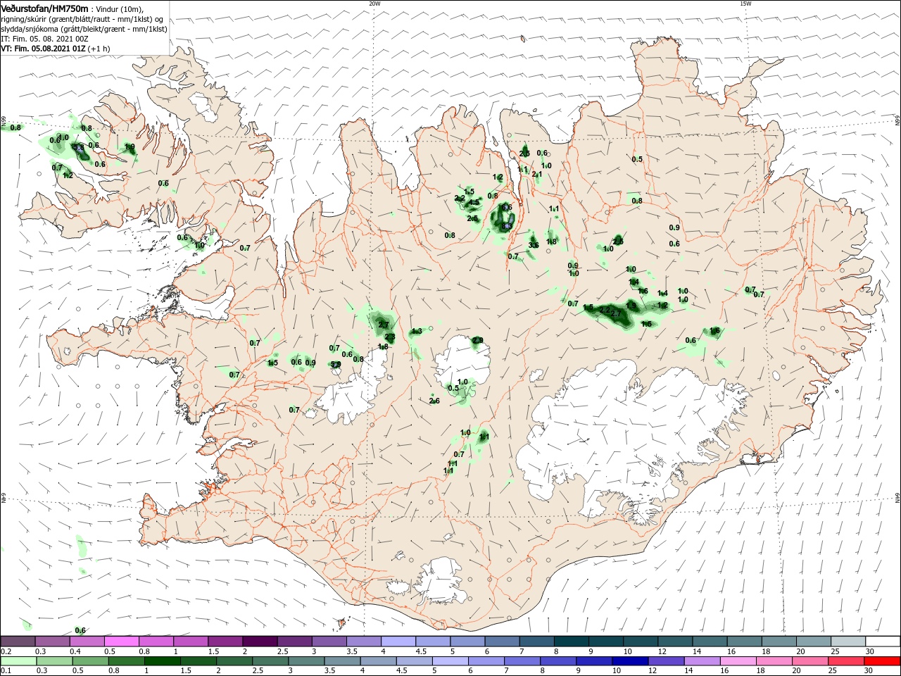Click upper legend swatch between 20 and 25
Screen dimensions: 901x676
pyautogui.click(x=814, y=641)
